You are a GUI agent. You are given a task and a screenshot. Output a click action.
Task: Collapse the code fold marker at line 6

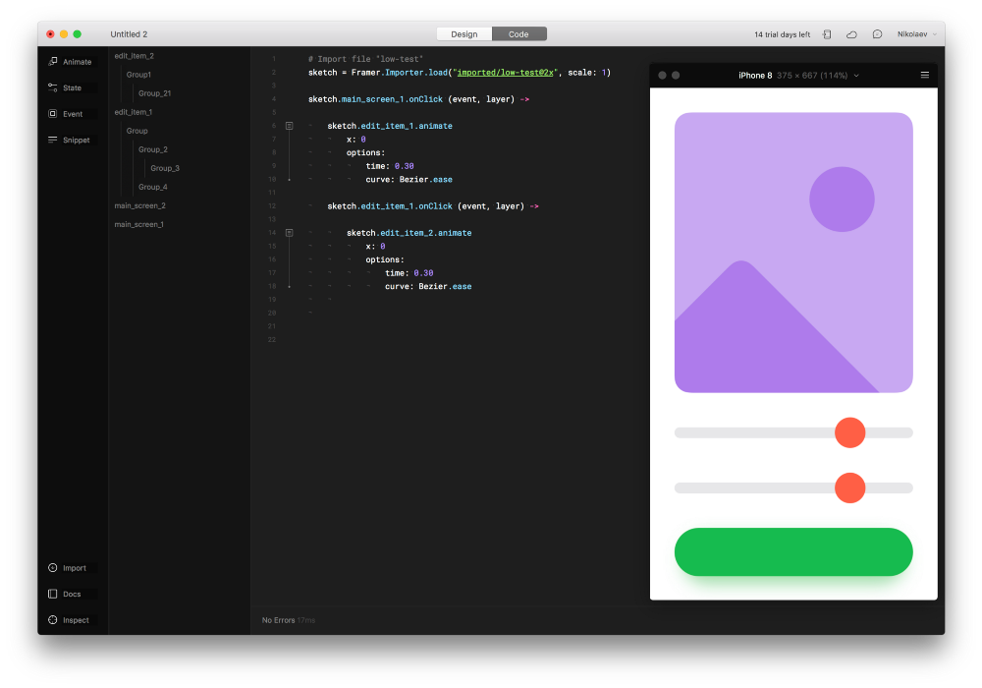[x=290, y=126]
